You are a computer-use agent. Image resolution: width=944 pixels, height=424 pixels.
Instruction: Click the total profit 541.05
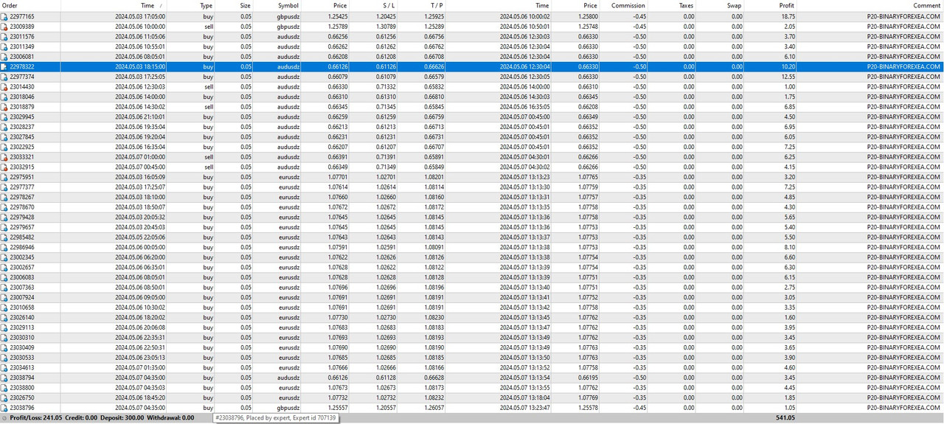click(x=785, y=417)
